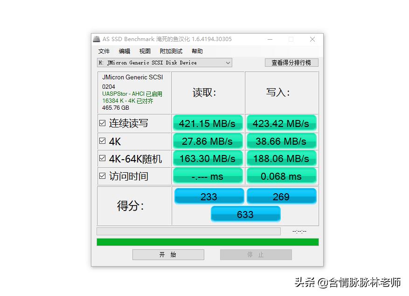
Task: Click the AS SSD icon in title bar
Action: (96, 39)
